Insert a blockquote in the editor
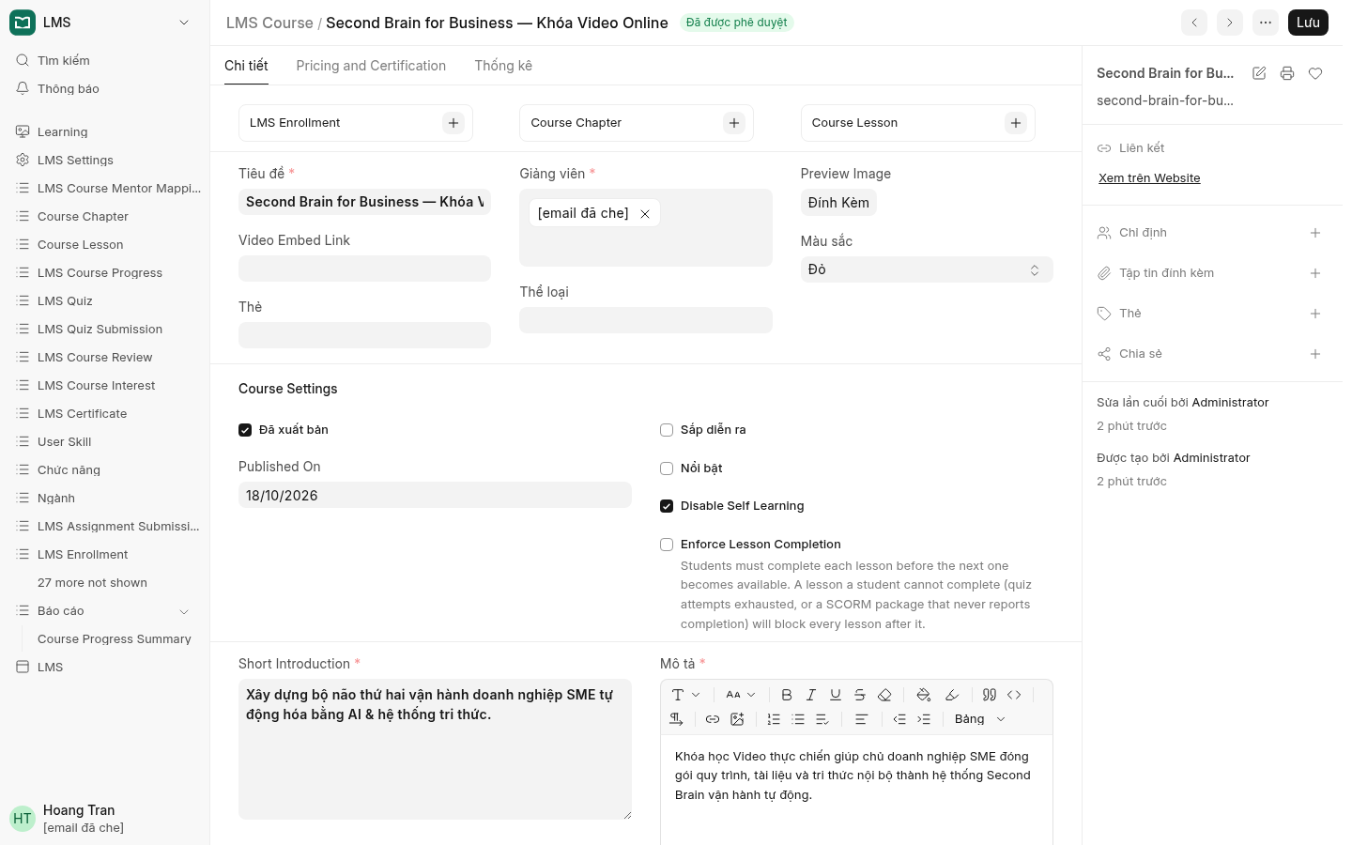 click(x=990, y=695)
